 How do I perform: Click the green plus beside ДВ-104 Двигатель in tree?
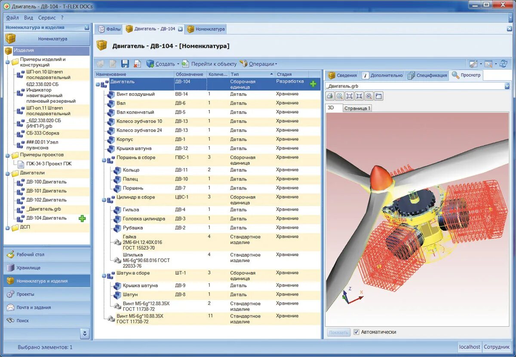click(x=82, y=218)
